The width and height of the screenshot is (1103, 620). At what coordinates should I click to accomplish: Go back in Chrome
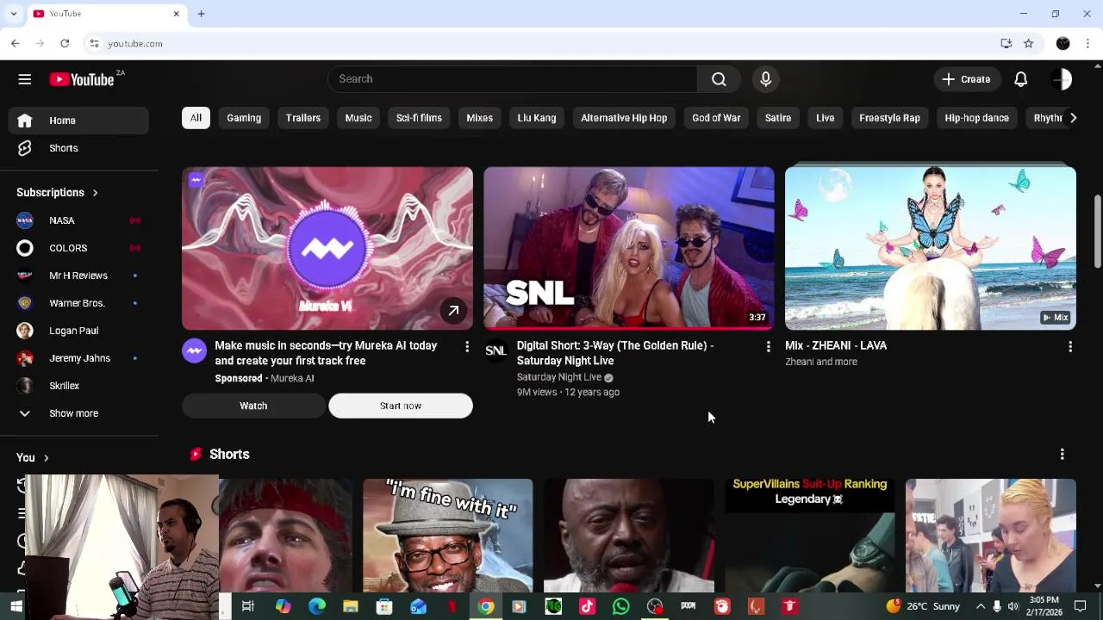[x=16, y=43]
